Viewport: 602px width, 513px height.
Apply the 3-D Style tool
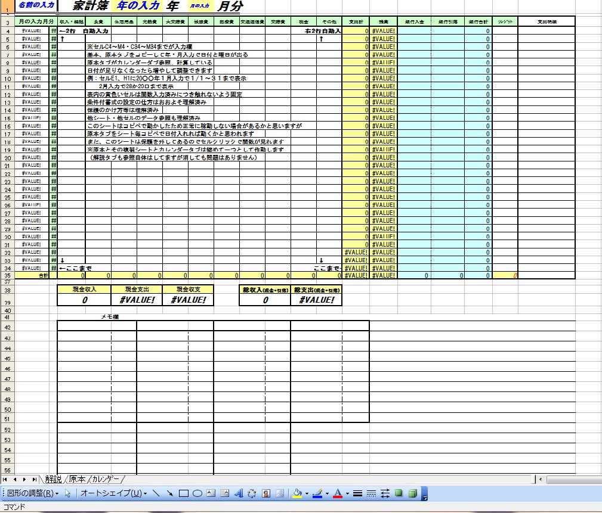tap(413, 493)
